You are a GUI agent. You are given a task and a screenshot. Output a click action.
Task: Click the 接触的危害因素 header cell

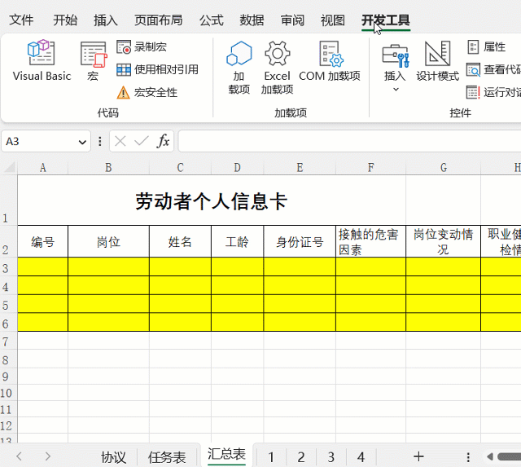coord(371,241)
